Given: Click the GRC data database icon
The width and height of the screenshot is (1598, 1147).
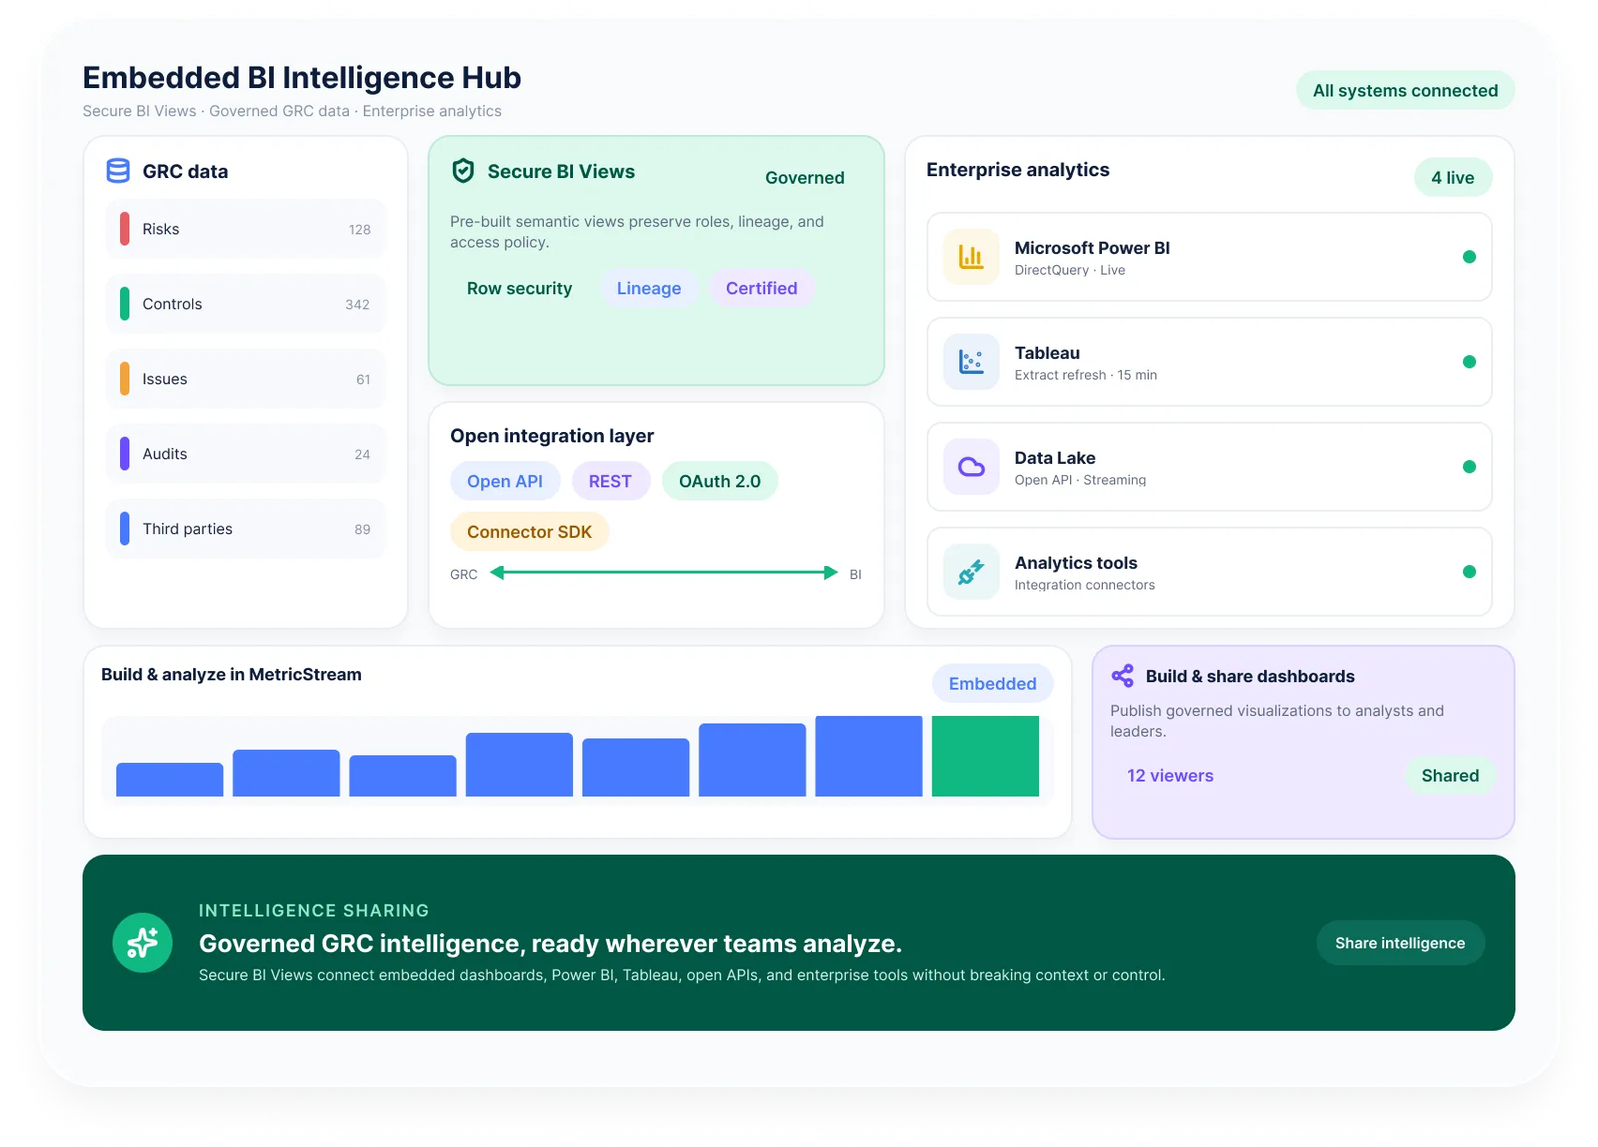Looking at the screenshot, I should 118,171.
